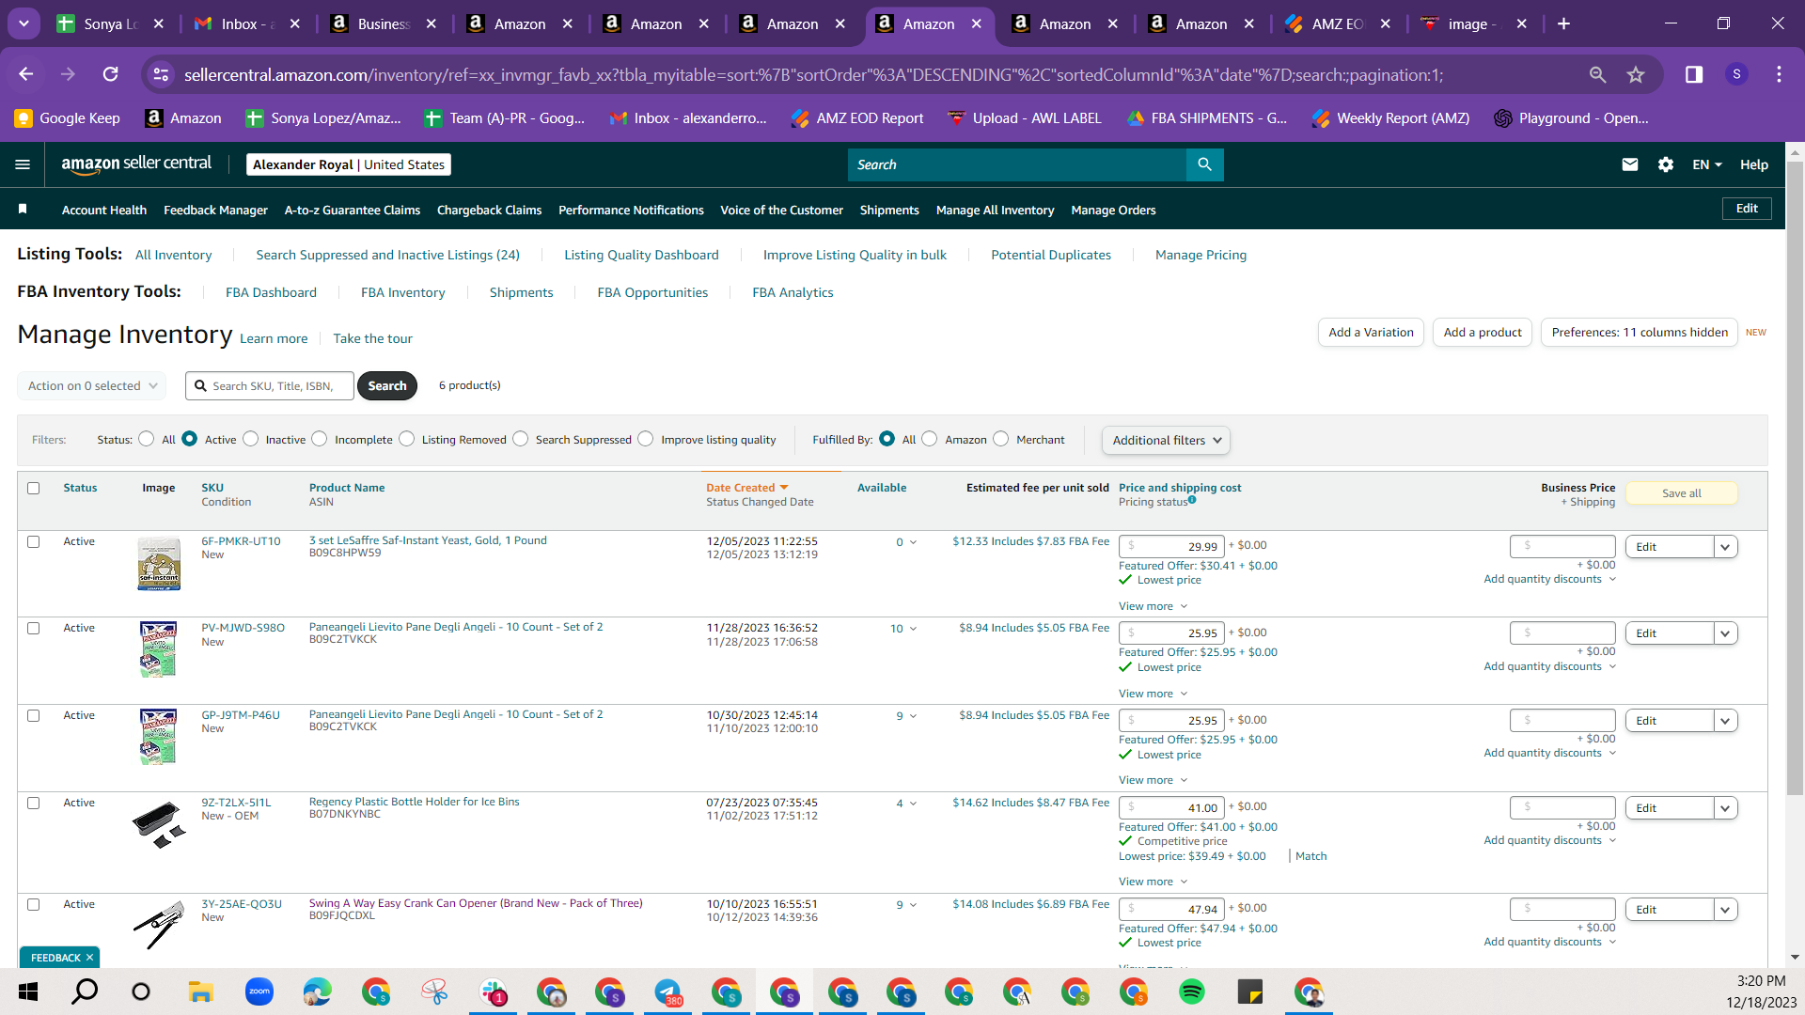Image resolution: width=1805 pixels, height=1015 pixels.
Task: Select the All status radio button
Action: pyautogui.click(x=147, y=439)
